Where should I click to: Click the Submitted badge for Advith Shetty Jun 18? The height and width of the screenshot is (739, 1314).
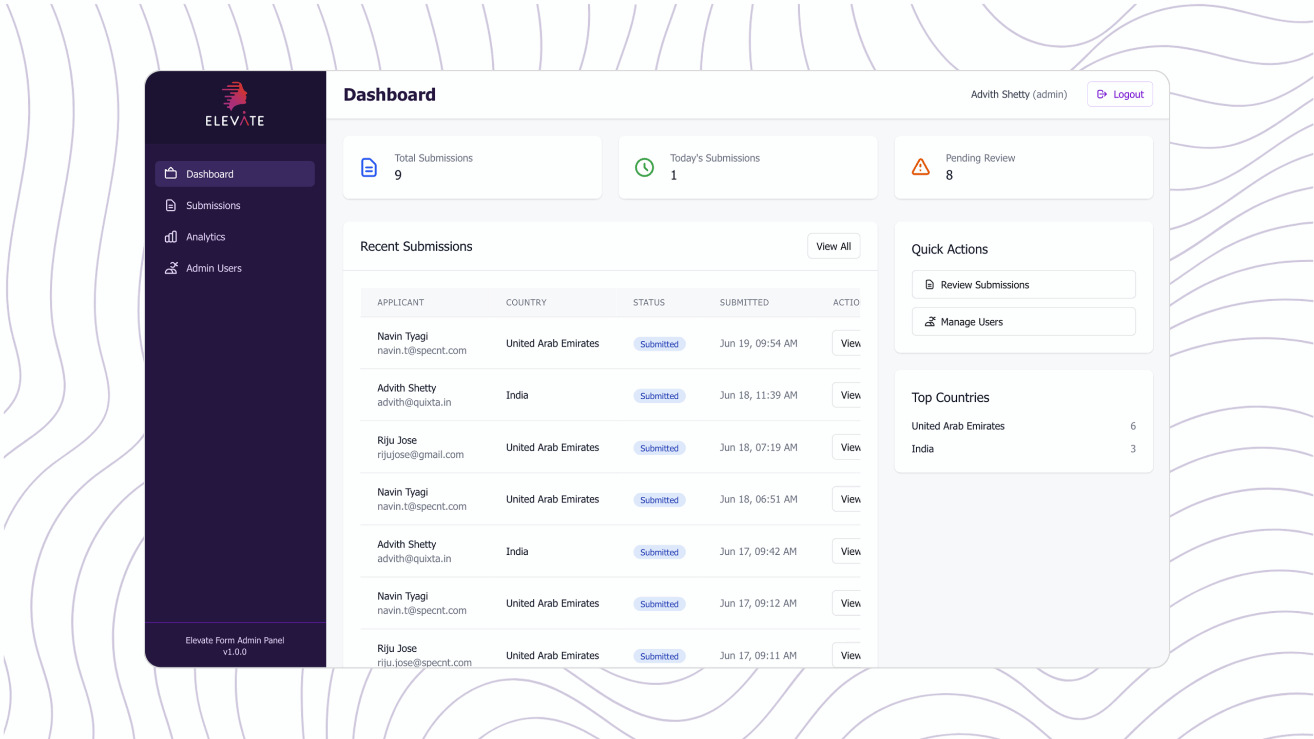659,396
